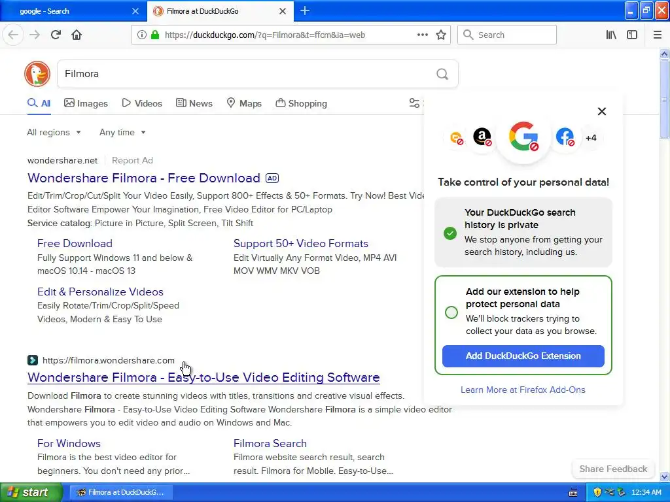Click the Google tracker icon
The image size is (670, 502).
pos(523,137)
